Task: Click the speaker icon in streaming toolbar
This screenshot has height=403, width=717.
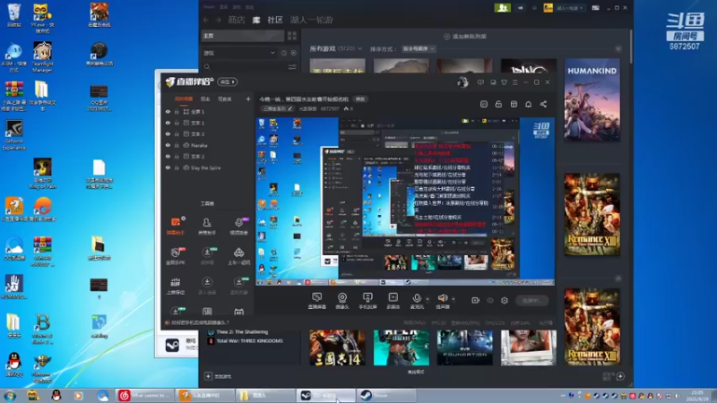Action: 442,298
